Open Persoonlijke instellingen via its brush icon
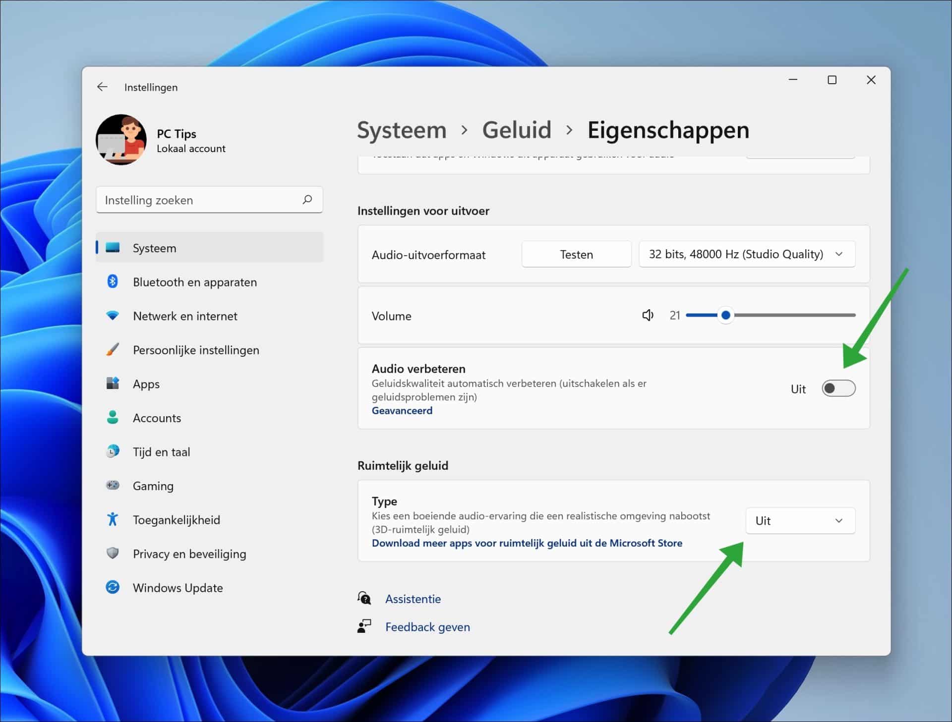Screen dimensions: 952x722 [x=114, y=349]
